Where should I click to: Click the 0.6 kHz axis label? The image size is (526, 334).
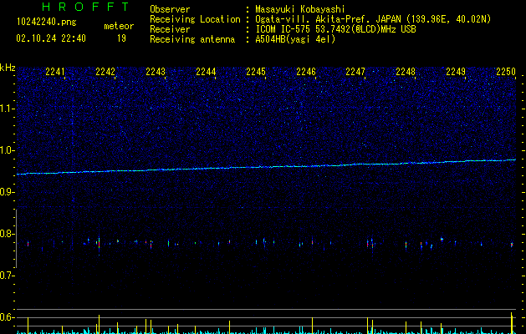point(7,317)
